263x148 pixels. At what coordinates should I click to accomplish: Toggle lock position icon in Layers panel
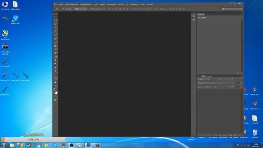point(212,87)
